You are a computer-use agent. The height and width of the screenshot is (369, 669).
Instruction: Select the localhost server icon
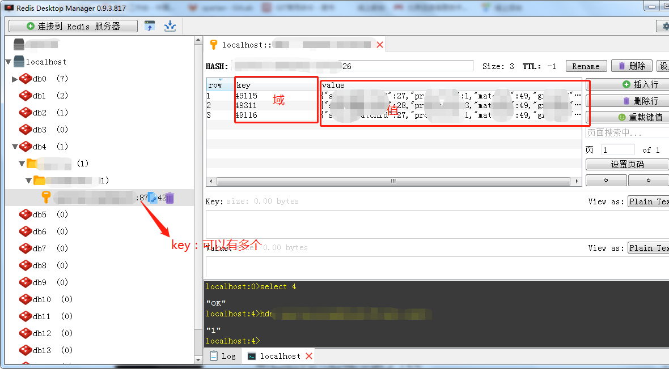(19, 62)
